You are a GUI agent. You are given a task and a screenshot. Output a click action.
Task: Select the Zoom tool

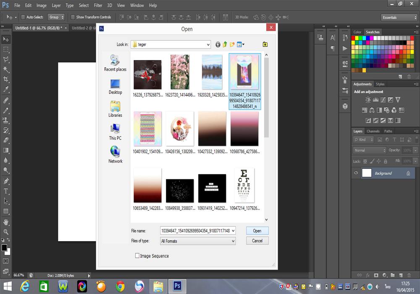click(6, 232)
